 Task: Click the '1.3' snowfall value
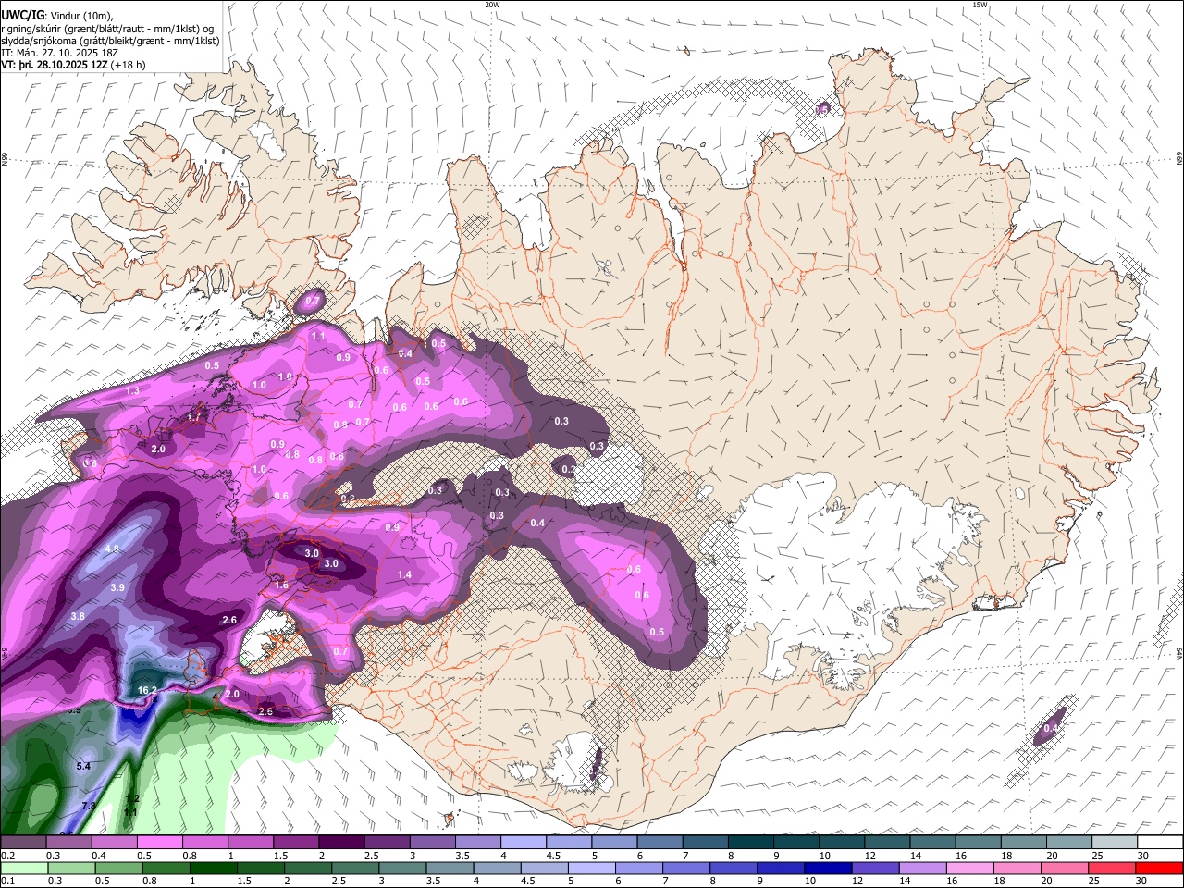(x=132, y=391)
